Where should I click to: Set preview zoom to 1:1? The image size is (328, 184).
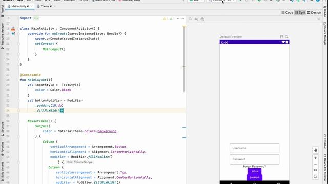316,170
